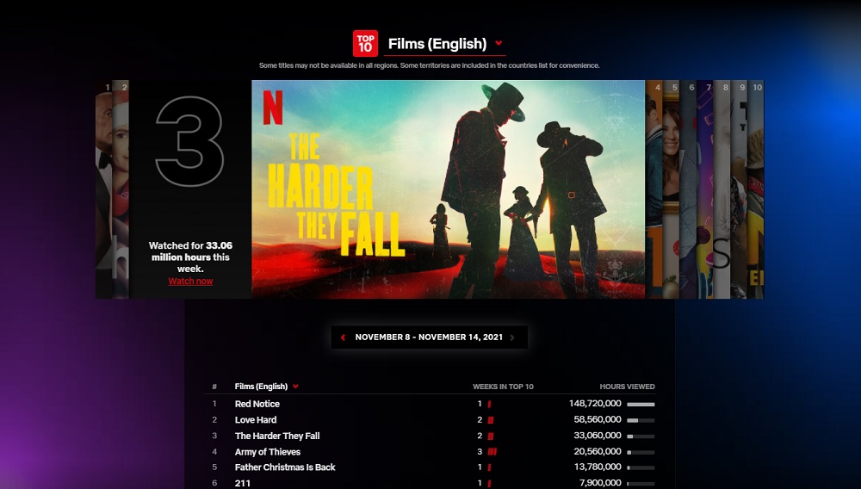Screen dimensions: 861x489
Task: Select rank 10 poster strip
Action: [x=756, y=189]
